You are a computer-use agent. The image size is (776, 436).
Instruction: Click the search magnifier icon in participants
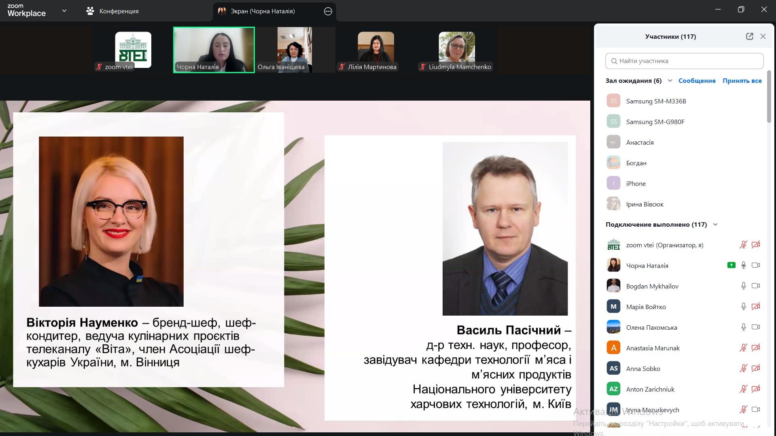tap(614, 61)
